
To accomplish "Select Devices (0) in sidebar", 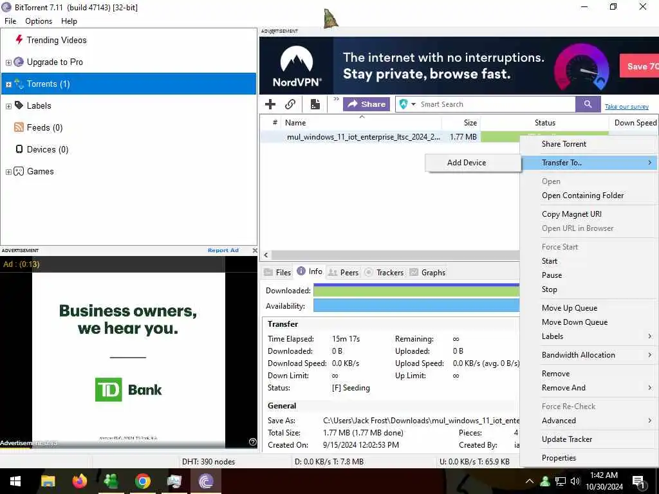I will 48,149.
